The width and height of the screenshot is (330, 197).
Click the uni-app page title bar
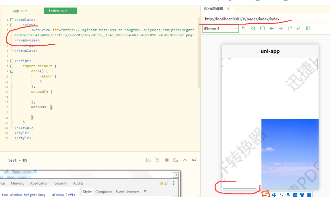270,51
